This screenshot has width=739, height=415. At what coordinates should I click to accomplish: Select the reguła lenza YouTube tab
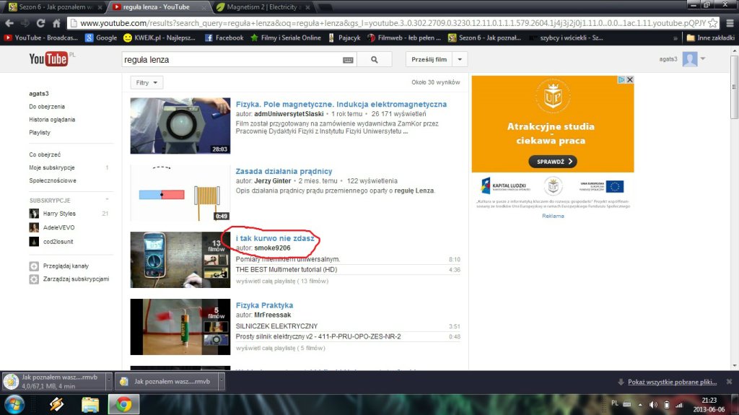coord(157,7)
